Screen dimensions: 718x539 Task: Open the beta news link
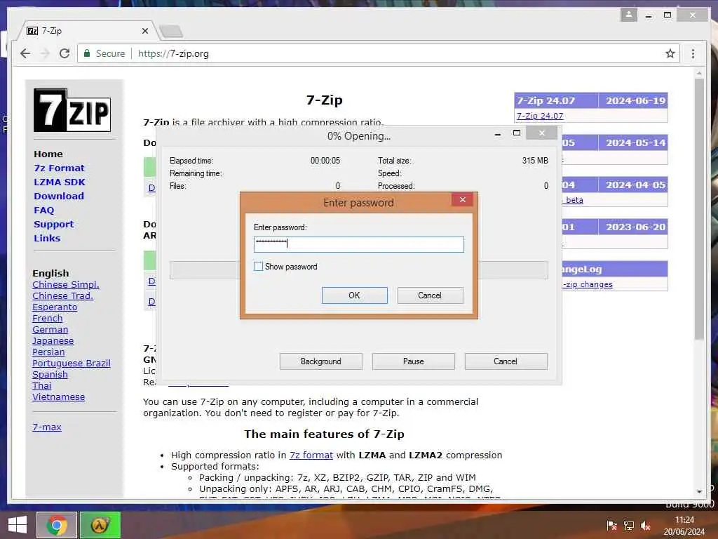click(574, 200)
